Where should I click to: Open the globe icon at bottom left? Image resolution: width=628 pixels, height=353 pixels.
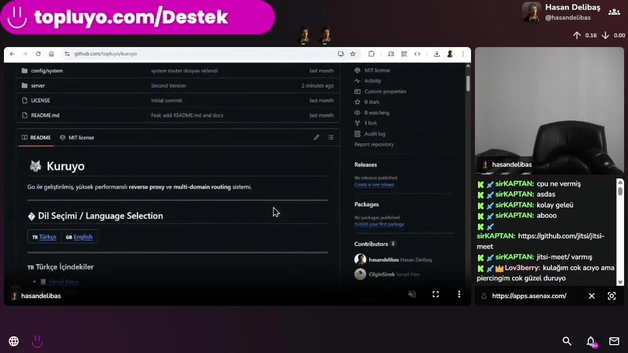pyautogui.click(x=14, y=341)
